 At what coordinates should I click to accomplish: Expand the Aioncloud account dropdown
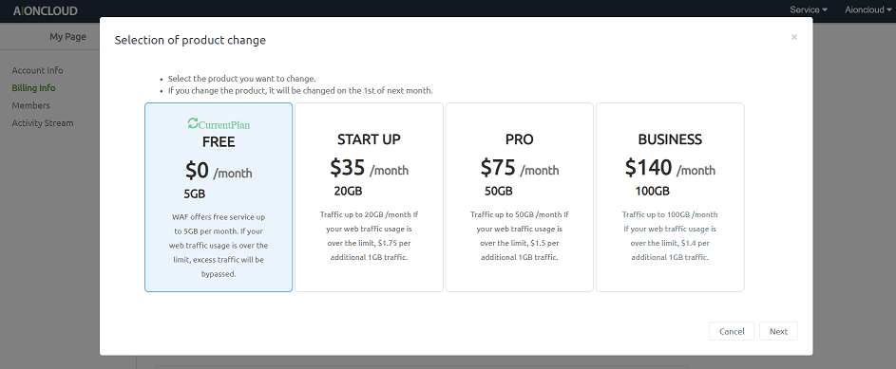[867, 9]
